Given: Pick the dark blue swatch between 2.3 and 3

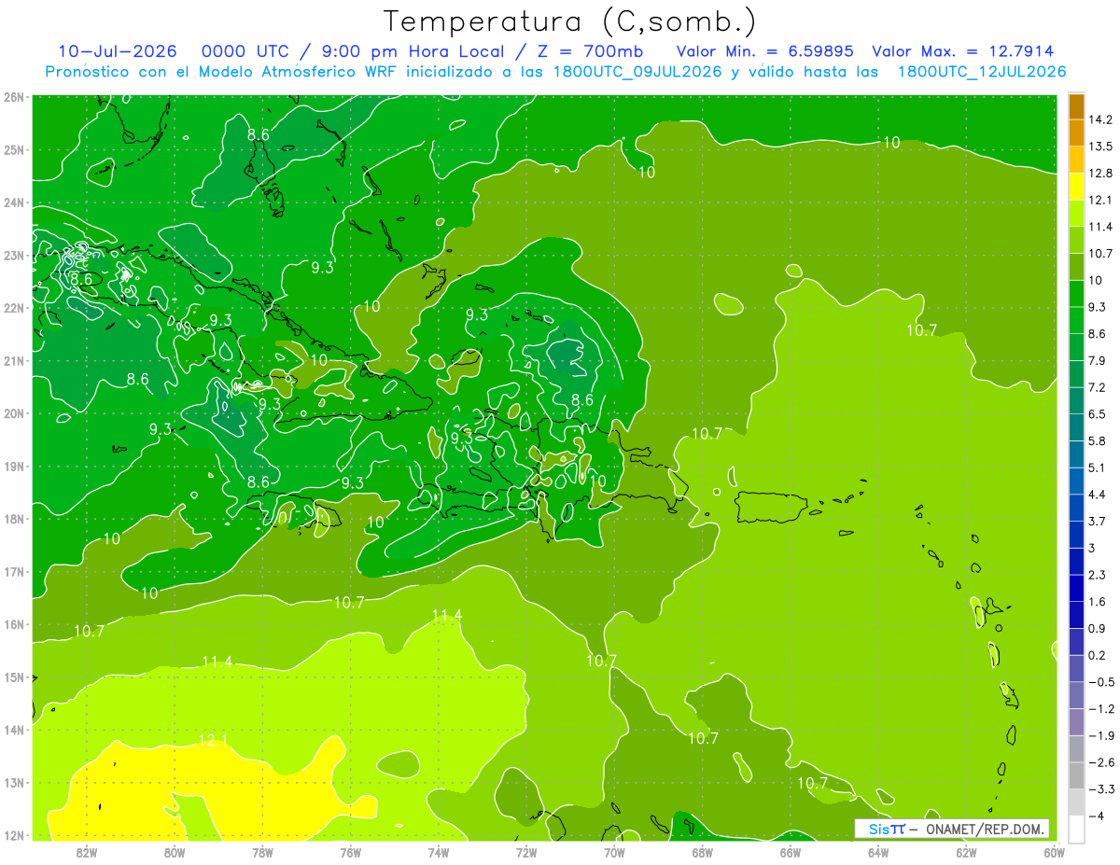Looking at the screenshot, I should click(1076, 561).
